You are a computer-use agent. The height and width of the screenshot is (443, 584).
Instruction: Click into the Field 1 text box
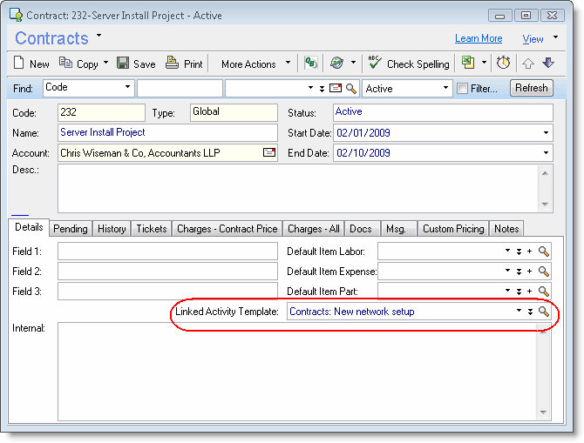(x=166, y=252)
